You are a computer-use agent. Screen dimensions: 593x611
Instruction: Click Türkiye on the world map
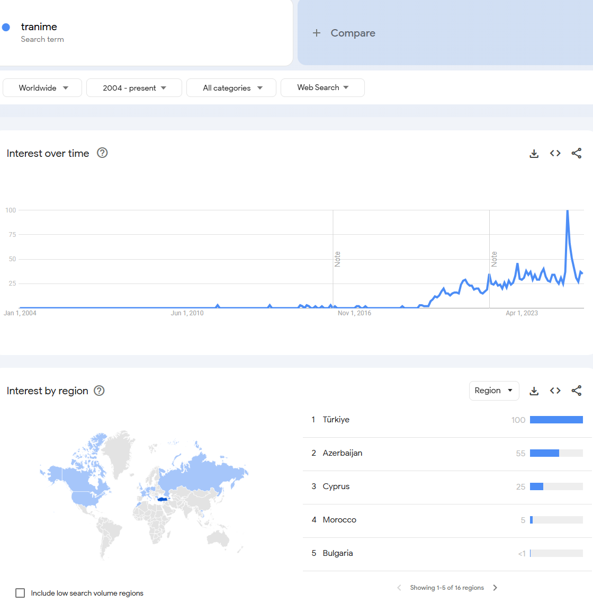point(163,499)
